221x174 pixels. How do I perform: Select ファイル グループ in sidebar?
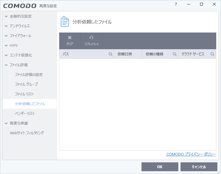26,84
